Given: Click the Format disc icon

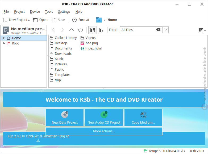Looking at the screenshot, I should [74, 20].
